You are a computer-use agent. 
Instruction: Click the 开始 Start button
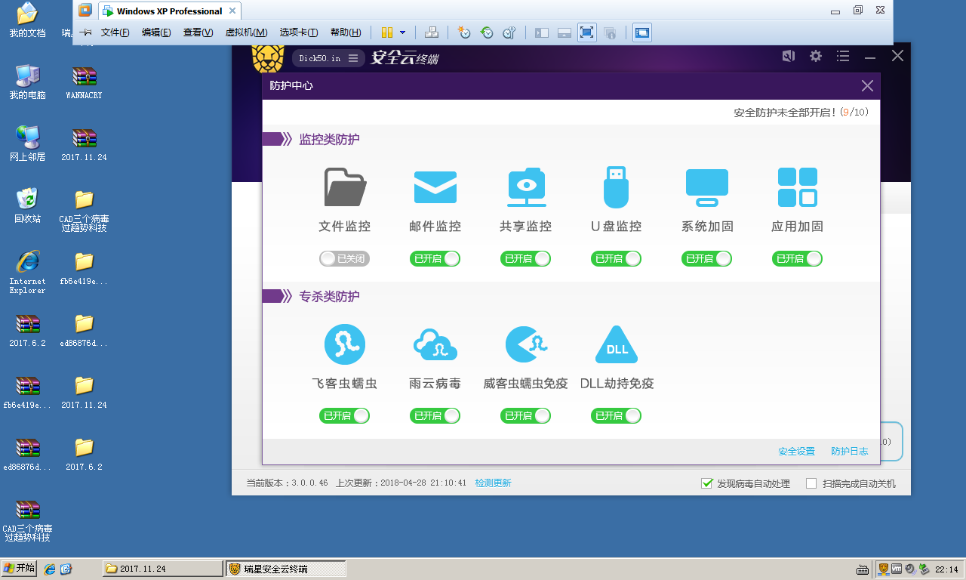(x=20, y=569)
